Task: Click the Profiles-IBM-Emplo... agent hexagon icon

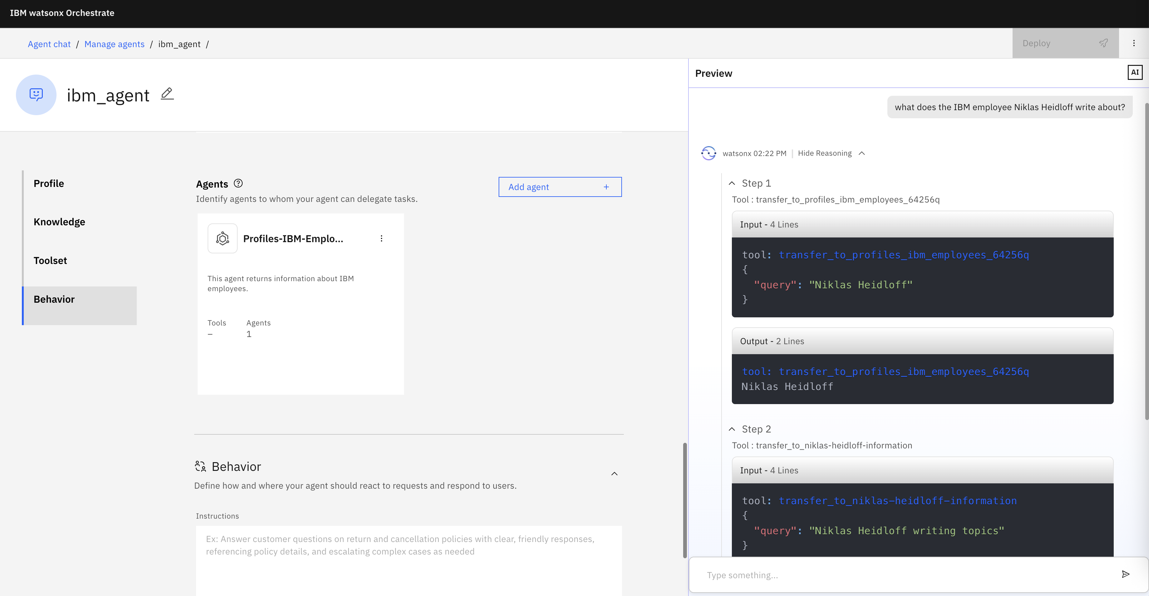Action: (x=223, y=238)
